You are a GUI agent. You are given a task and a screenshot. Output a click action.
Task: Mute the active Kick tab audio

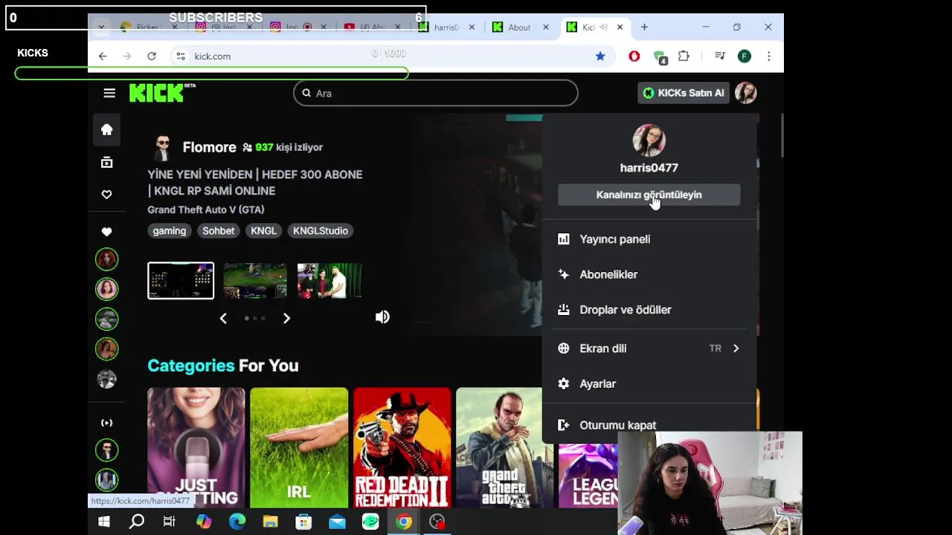pyautogui.click(x=603, y=27)
